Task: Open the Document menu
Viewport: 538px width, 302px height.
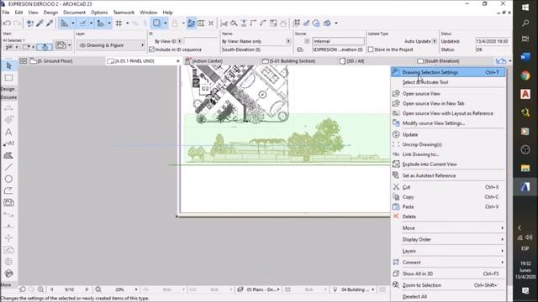Action: [x=74, y=13]
